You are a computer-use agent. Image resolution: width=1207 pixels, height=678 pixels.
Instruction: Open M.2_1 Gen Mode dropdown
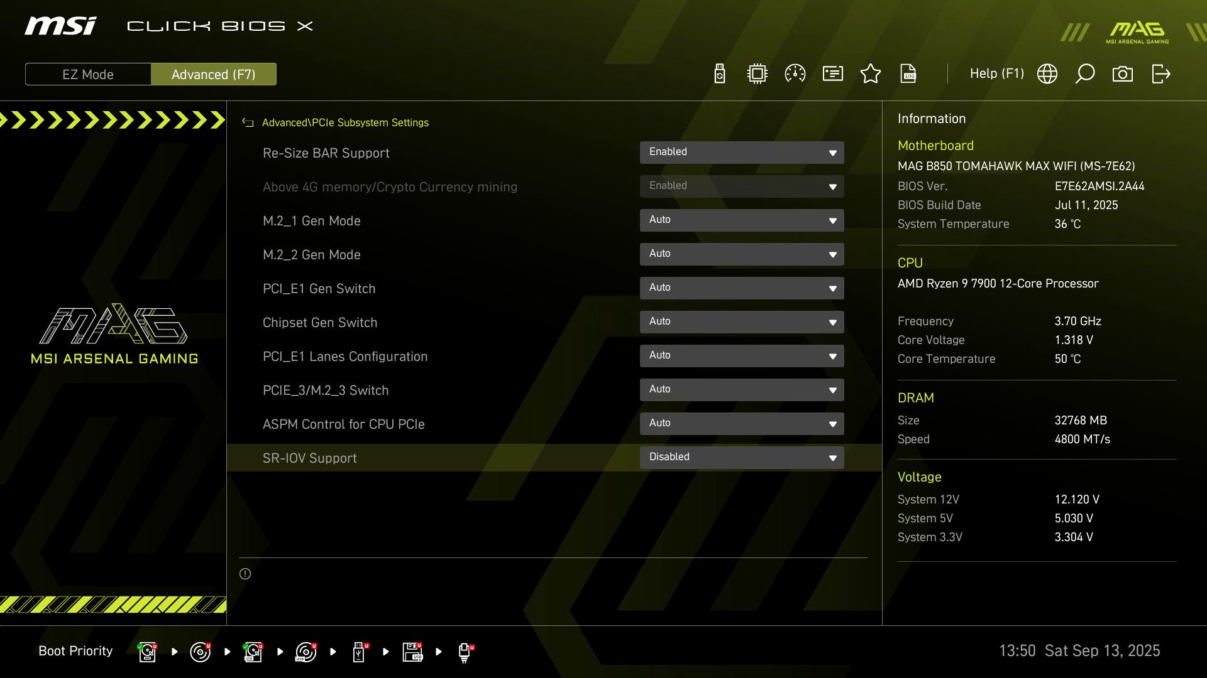[x=742, y=220]
